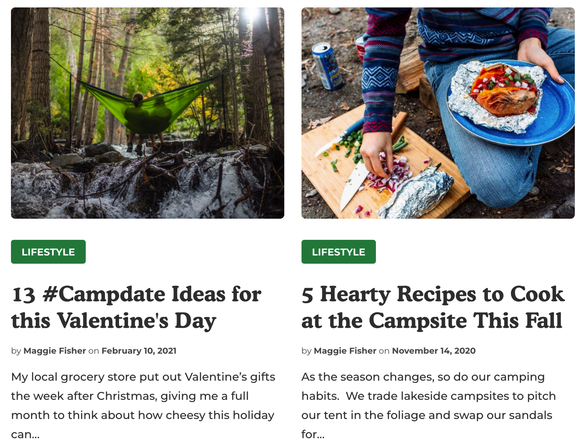Click author Maggie Fisher under Hearty Recipes article

tap(345, 351)
